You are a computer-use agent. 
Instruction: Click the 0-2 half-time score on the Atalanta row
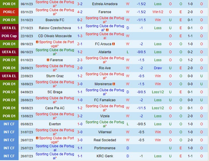pos(190,52)
